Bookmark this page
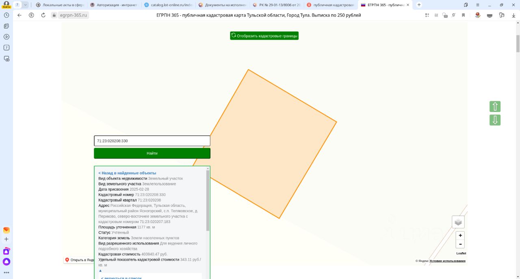This screenshot has height=279, width=520. point(463,15)
